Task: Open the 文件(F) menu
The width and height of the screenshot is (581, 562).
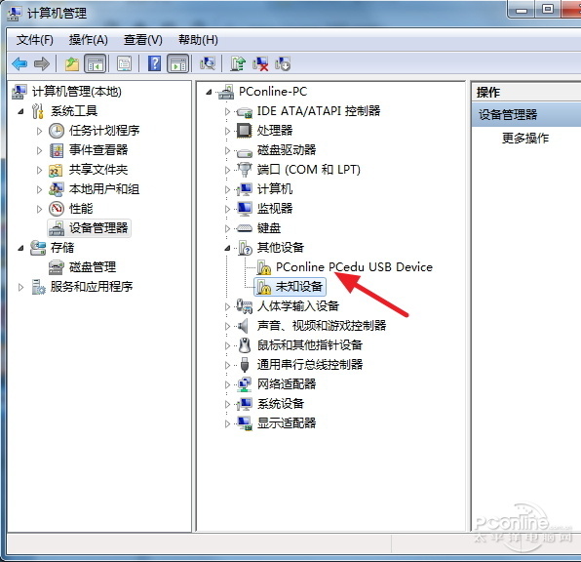Action: coord(35,40)
